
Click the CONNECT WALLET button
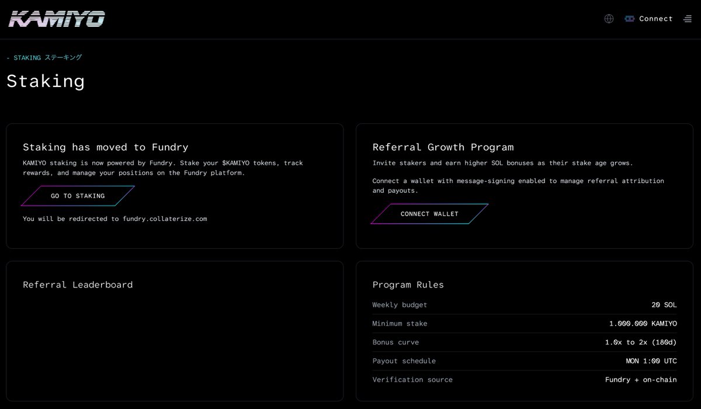pyautogui.click(x=429, y=214)
